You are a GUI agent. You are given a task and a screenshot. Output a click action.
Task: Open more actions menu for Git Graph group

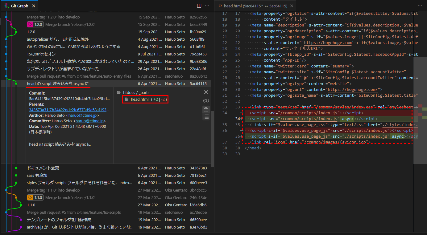(x=207, y=6)
